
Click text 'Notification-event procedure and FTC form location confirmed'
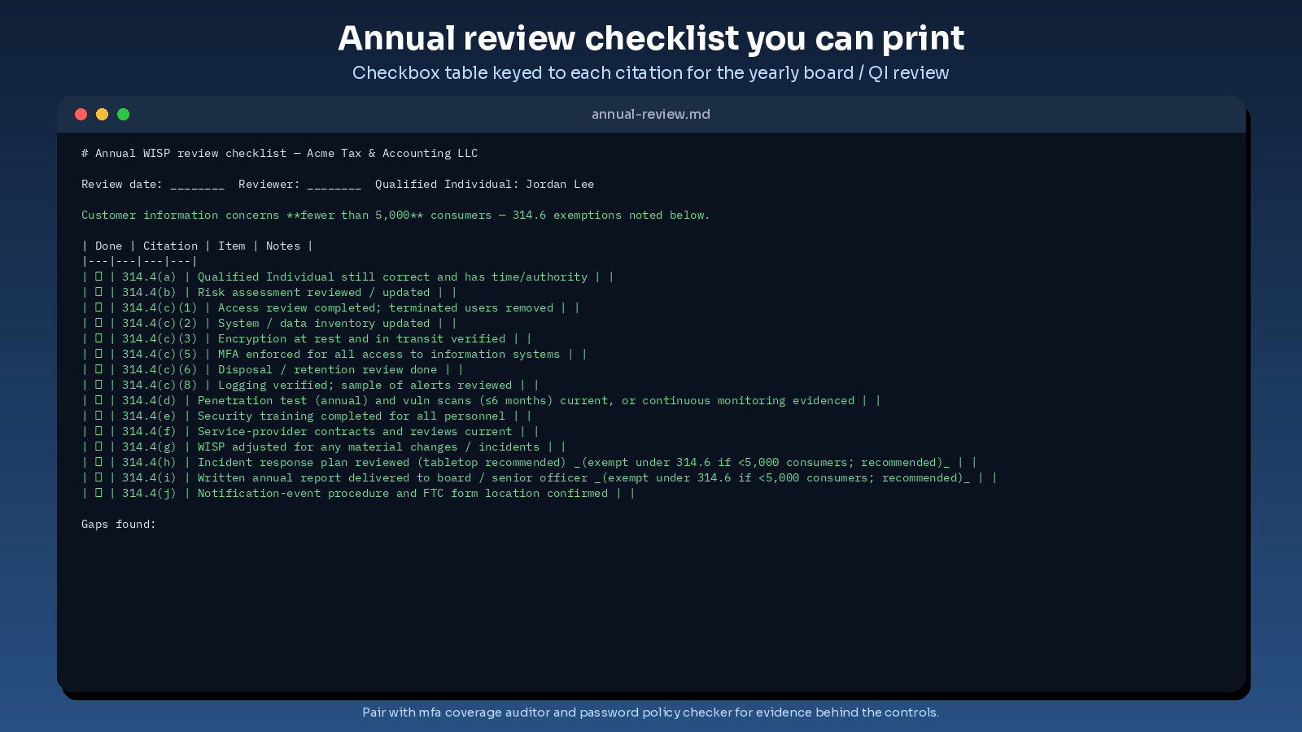(403, 493)
